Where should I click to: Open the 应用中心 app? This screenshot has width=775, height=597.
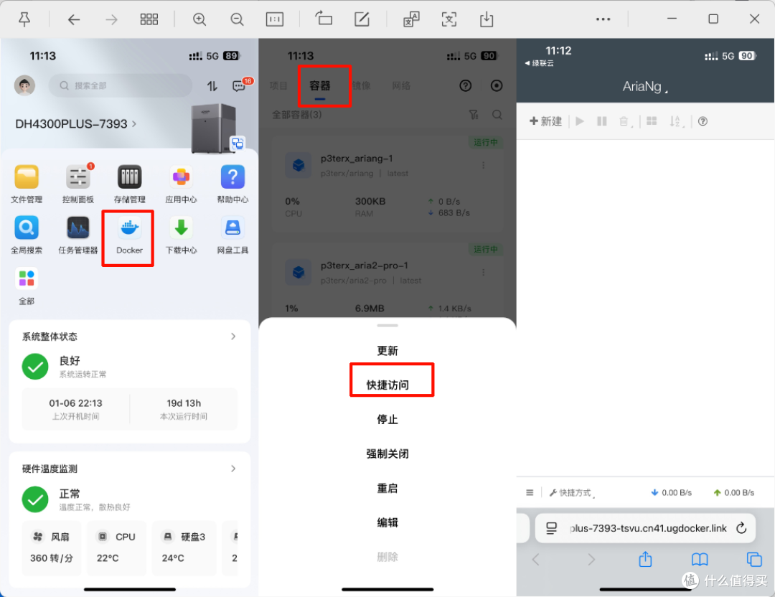[181, 184]
